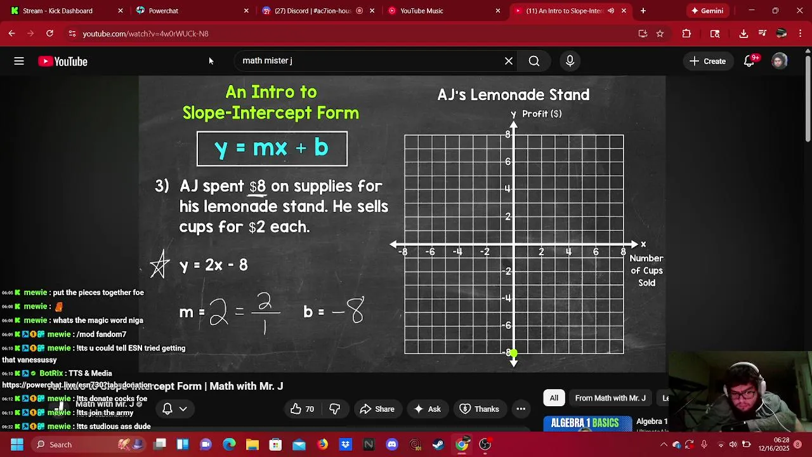Open browser extensions puzzle icon

click(x=686, y=34)
